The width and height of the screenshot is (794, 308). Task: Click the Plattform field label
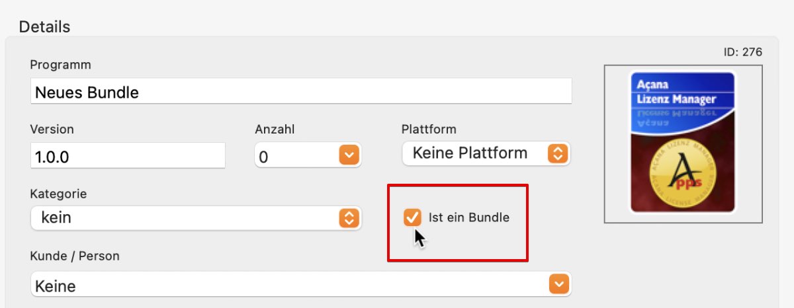429,129
